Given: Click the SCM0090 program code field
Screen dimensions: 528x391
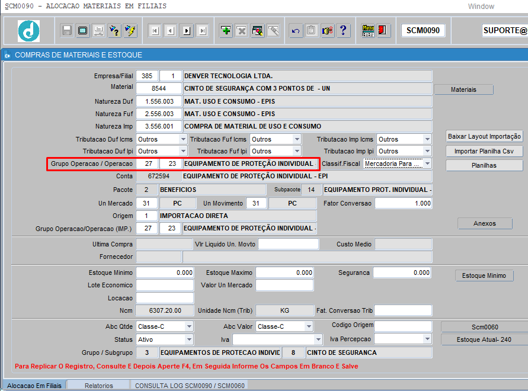Looking at the screenshot, I should tap(423, 30).
